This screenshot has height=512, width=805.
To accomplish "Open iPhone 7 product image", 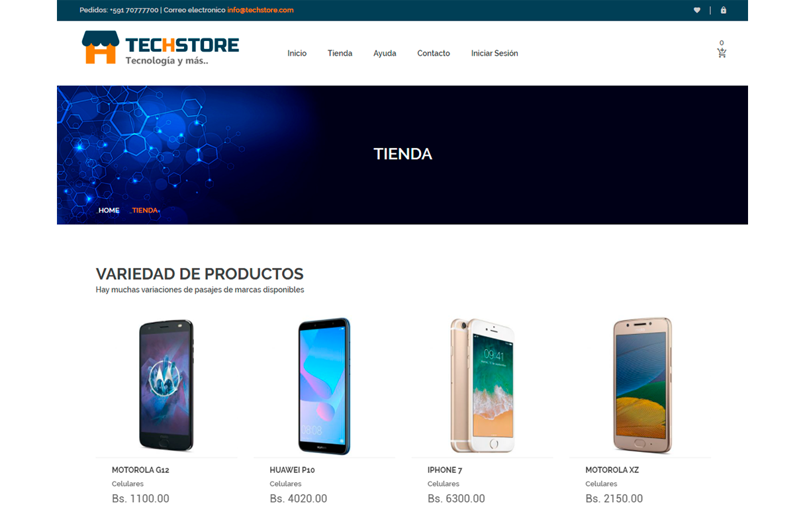I will pos(482,386).
